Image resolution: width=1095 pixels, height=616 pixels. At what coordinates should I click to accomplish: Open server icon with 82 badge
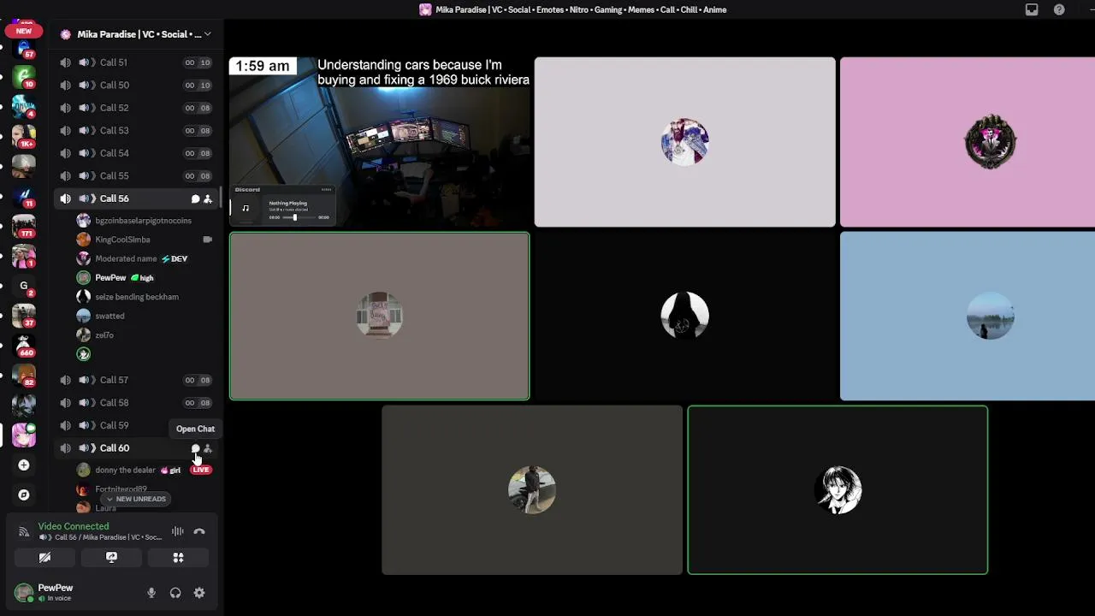pos(24,376)
